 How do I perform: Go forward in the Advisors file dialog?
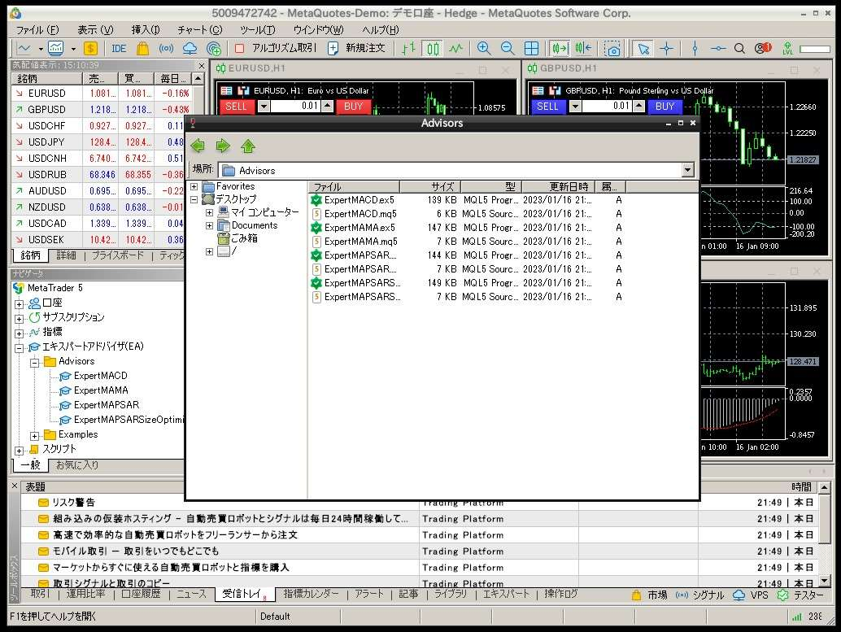coord(223,146)
